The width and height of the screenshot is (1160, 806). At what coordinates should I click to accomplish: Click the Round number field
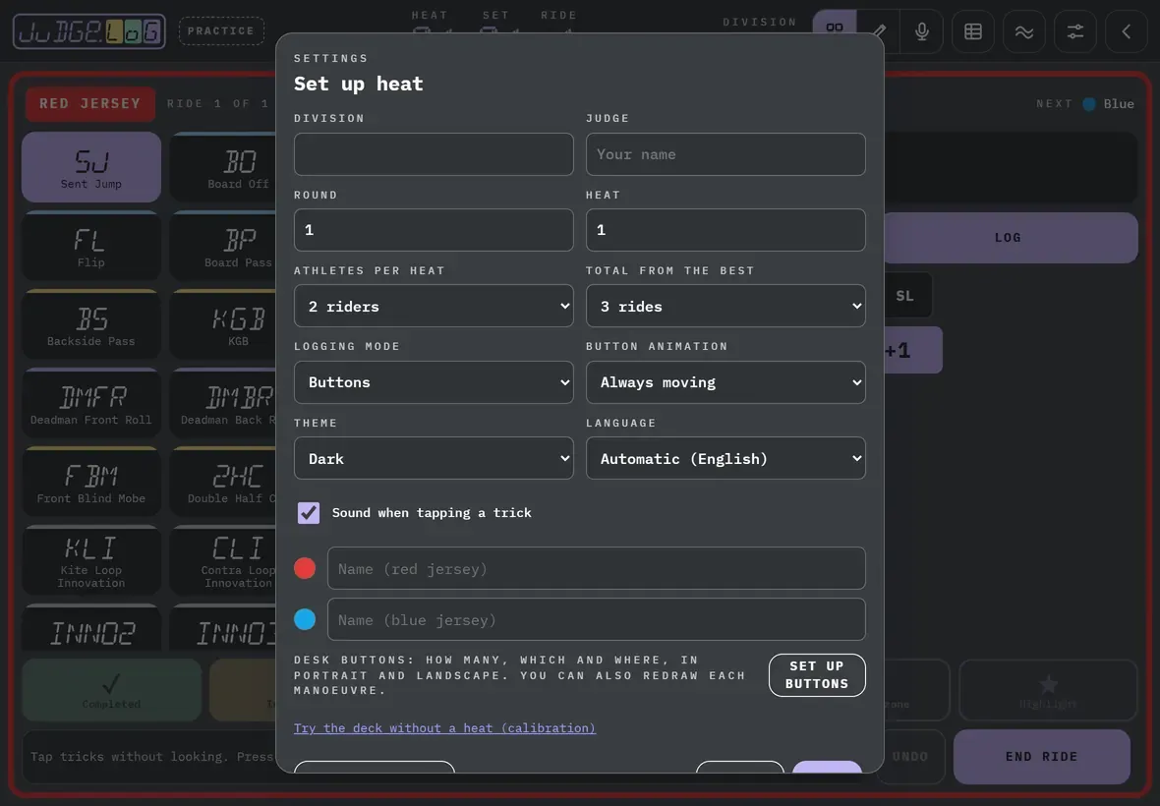434,230
